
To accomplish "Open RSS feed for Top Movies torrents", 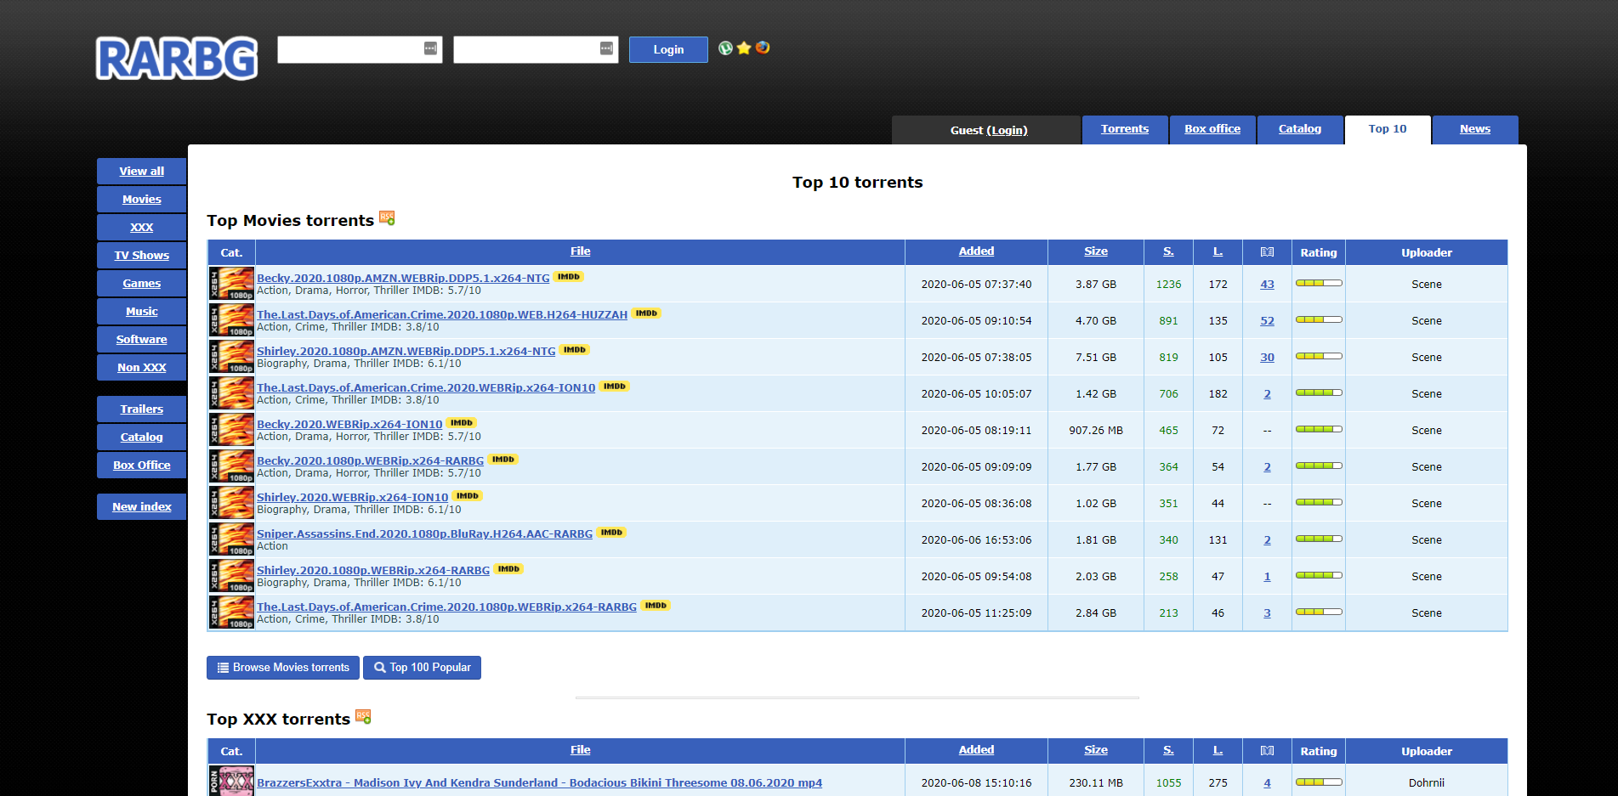I will [387, 218].
